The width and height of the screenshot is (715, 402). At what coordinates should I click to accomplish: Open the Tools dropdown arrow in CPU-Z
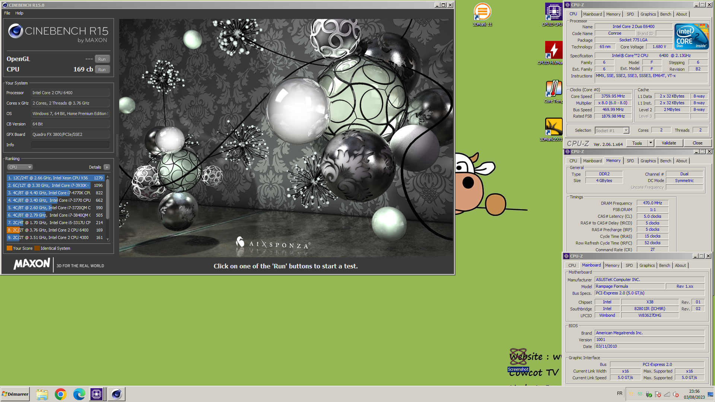click(651, 143)
